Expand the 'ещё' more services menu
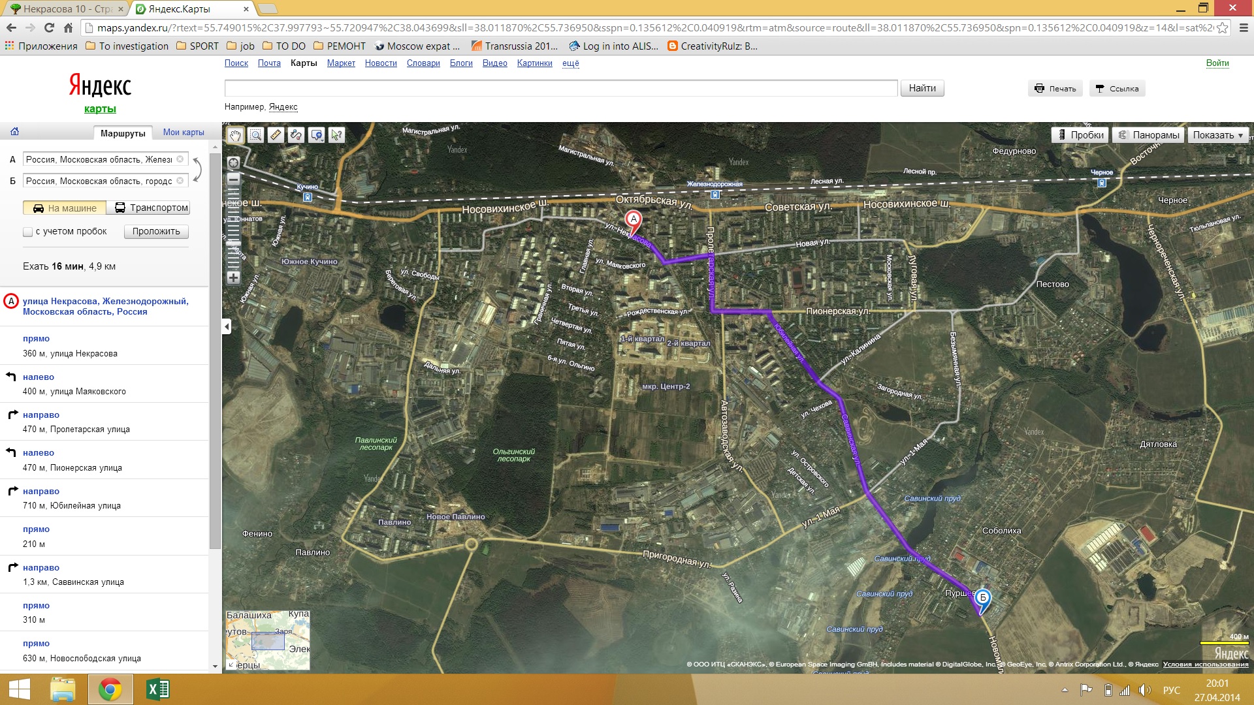 pyautogui.click(x=570, y=63)
